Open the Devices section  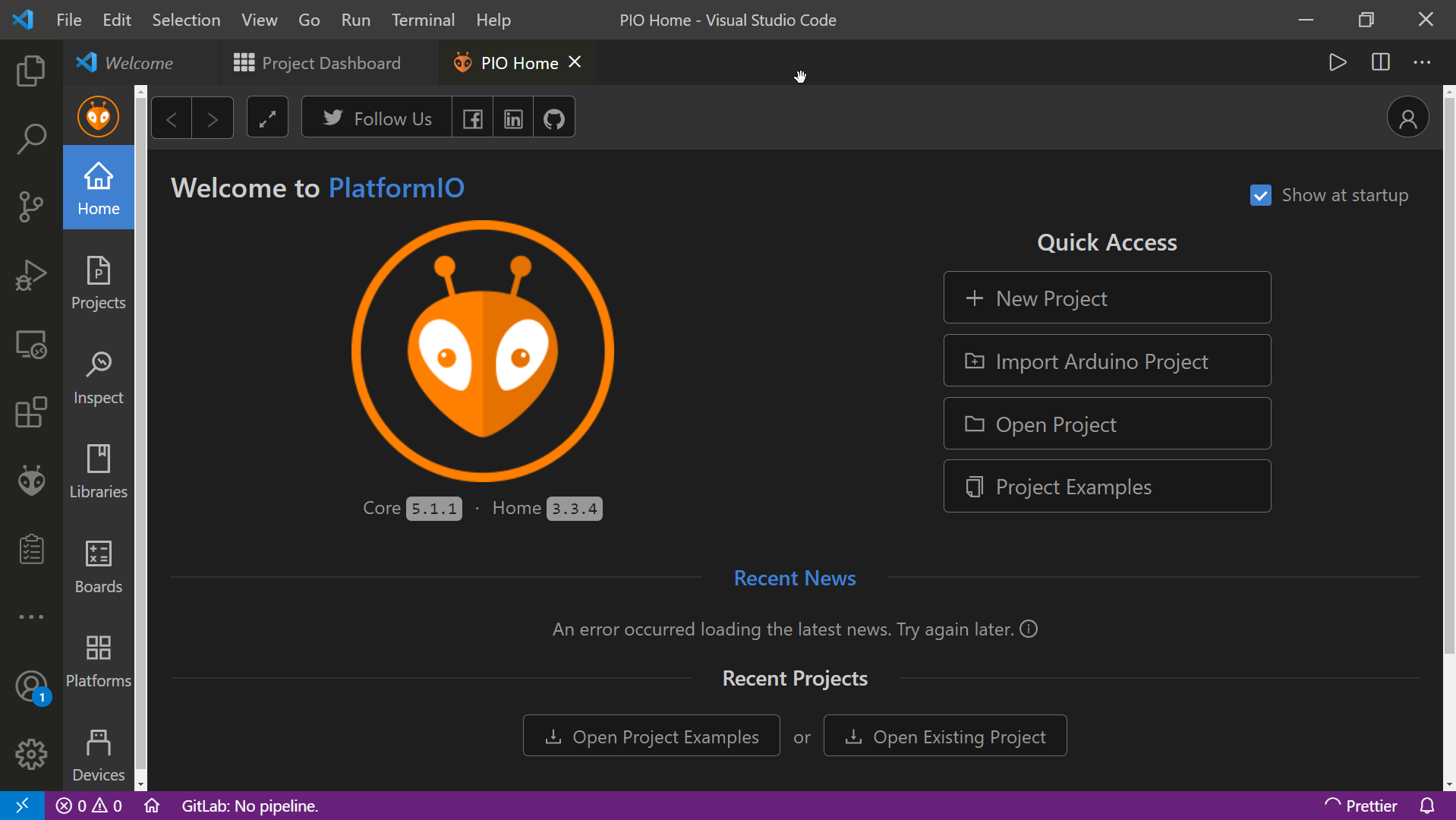99,755
